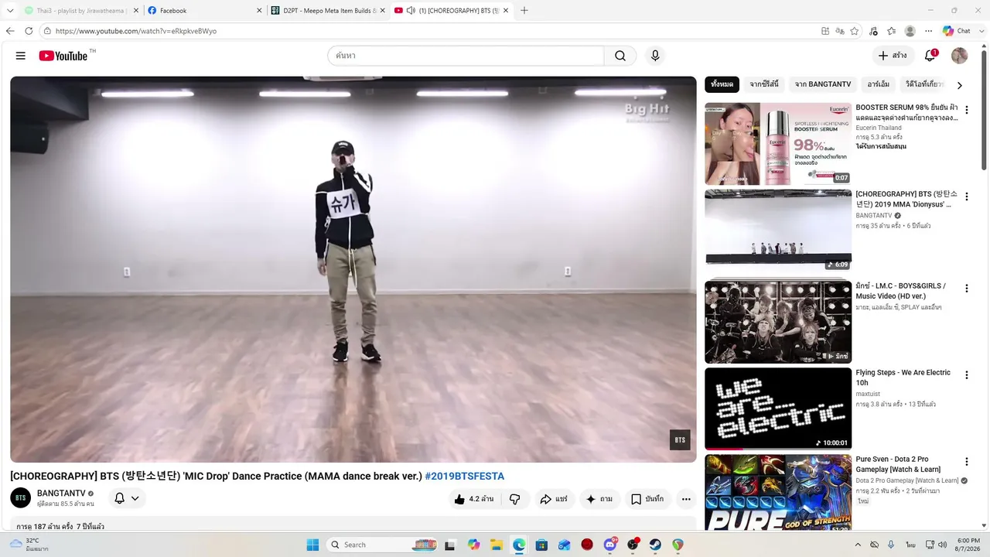Image resolution: width=990 pixels, height=557 pixels.
Task: Click the สร้าง create button
Action: click(892, 56)
